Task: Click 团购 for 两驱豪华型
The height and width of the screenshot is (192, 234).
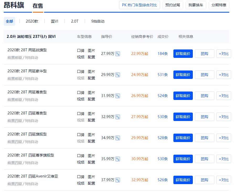Action: coord(205,75)
